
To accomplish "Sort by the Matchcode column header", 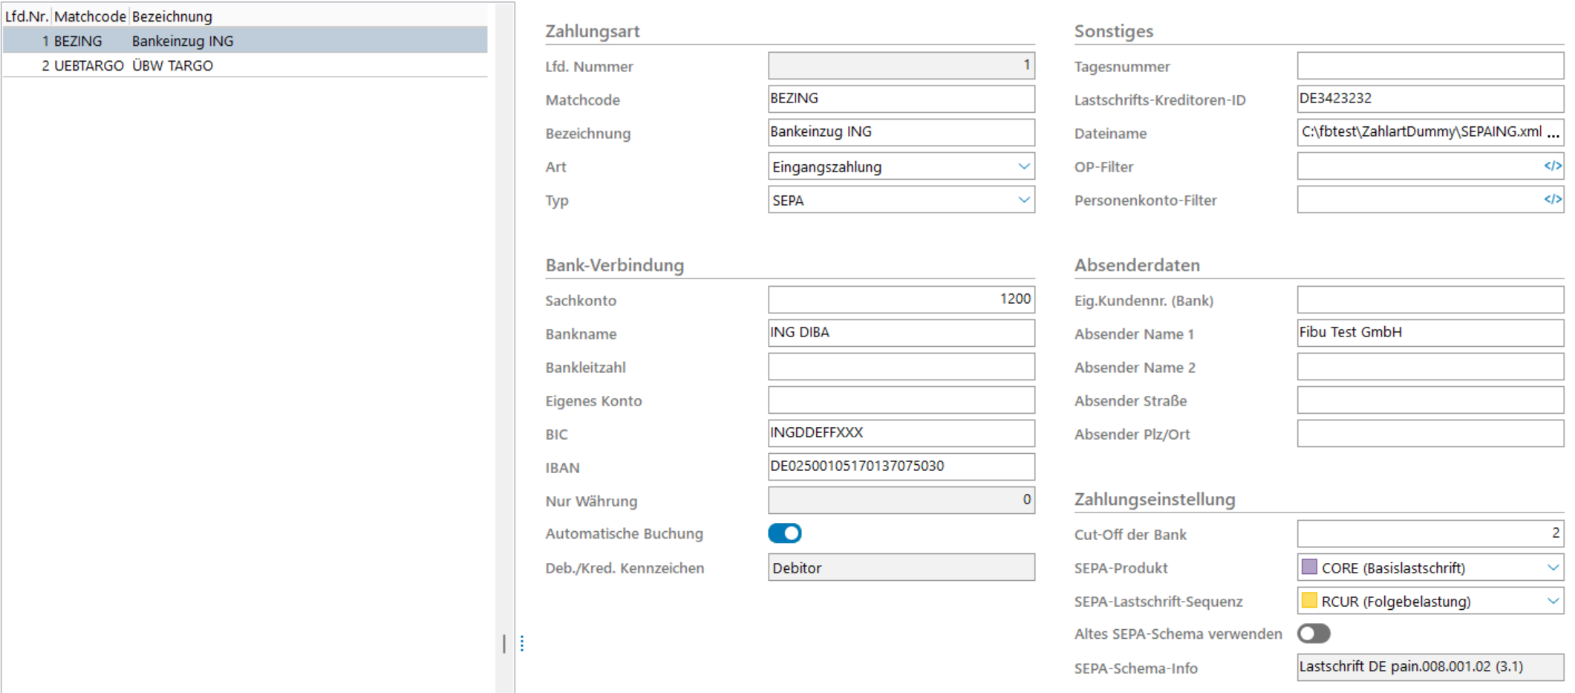I will click(90, 16).
